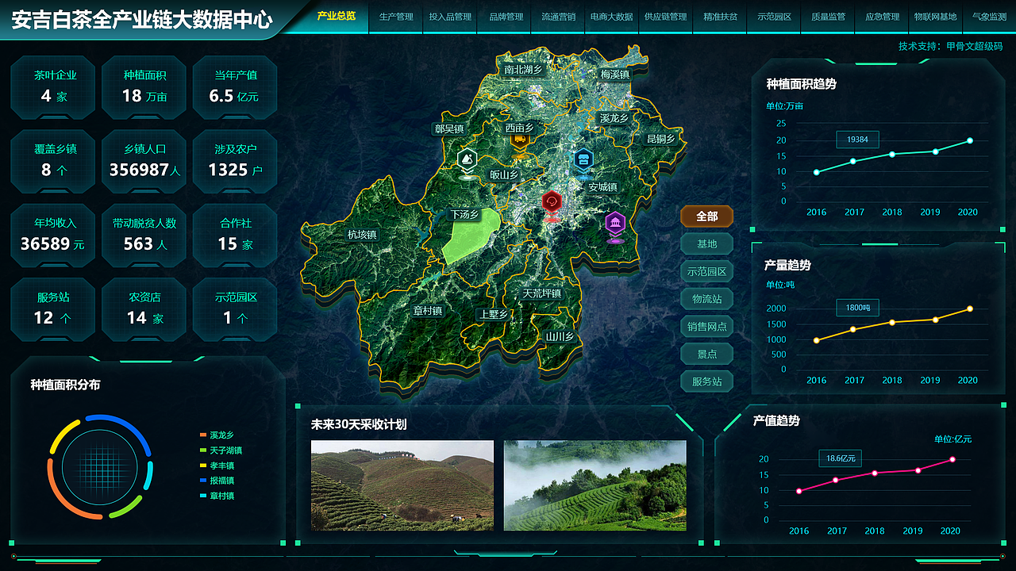Click green 天子湖镇 legend swatch
1016x571 pixels.
[x=203, y=450]
